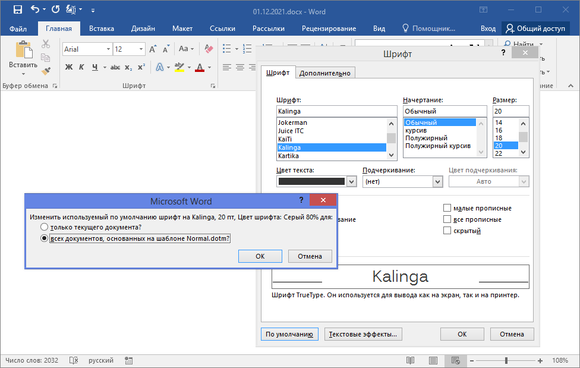
Task: Select the current document only radio option
Action: 44,227
